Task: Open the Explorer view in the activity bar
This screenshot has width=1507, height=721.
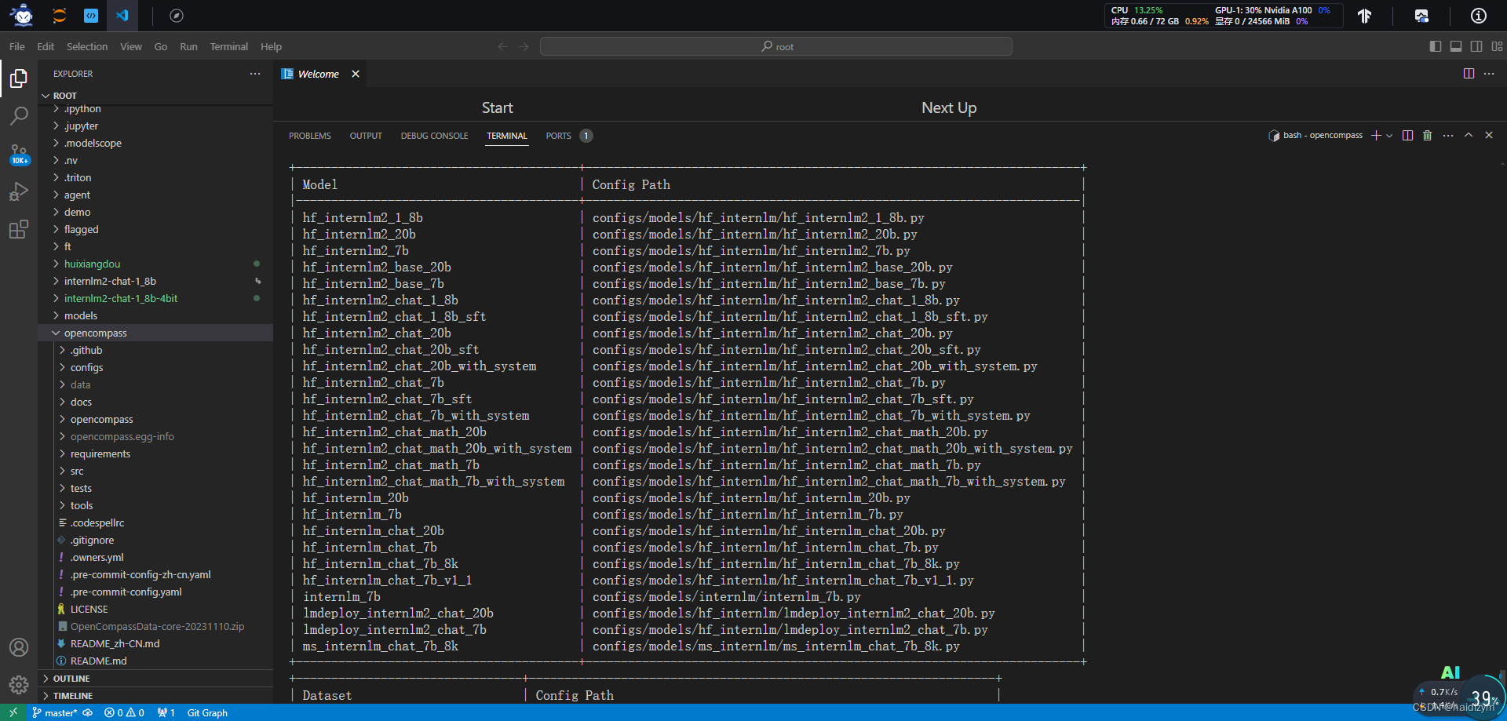Action: tap(19, 78)
